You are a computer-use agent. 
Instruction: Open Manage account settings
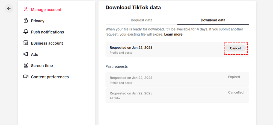46,10
